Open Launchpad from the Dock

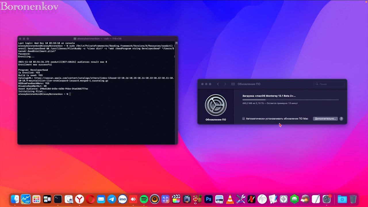click(x=36, y=199)
